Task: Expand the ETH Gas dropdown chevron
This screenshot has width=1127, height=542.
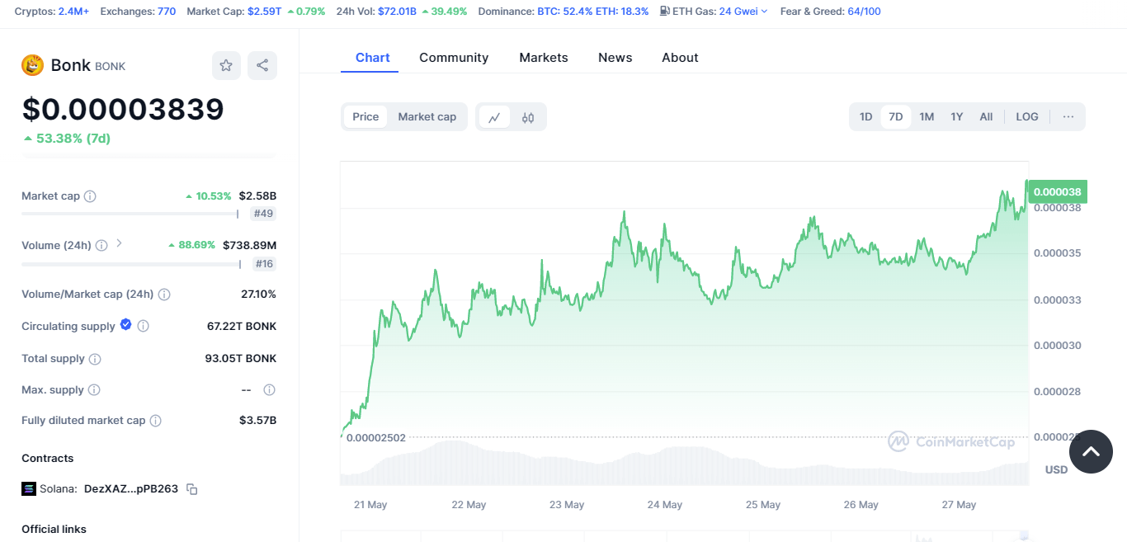Action: coord(764,12)
